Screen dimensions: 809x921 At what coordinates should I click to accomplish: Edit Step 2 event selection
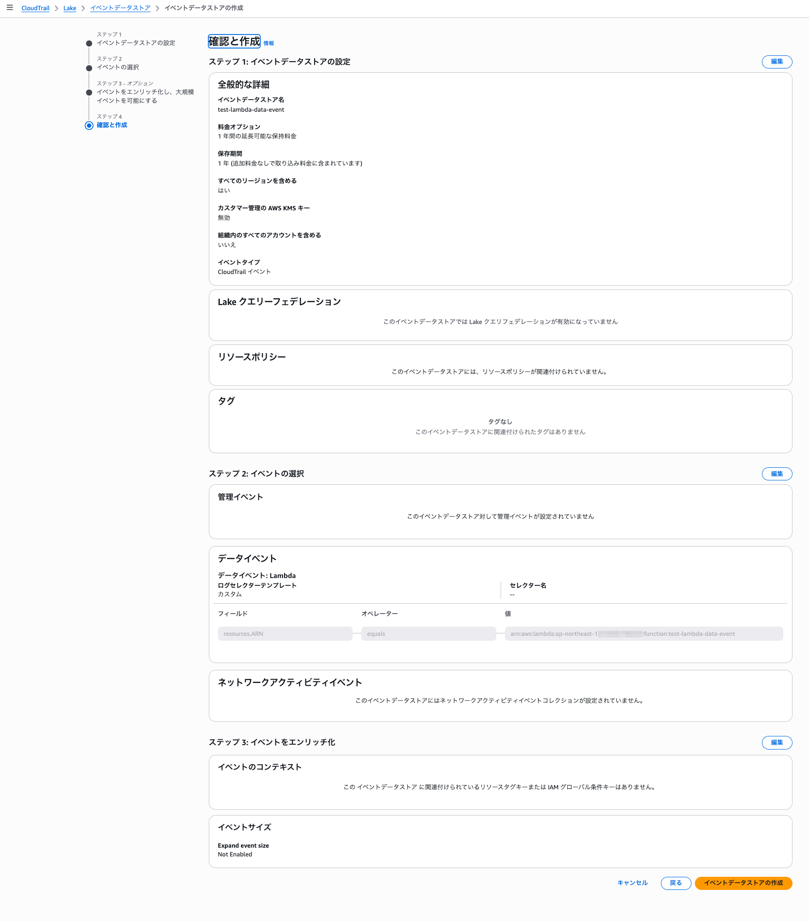click(x=776, y=474)
